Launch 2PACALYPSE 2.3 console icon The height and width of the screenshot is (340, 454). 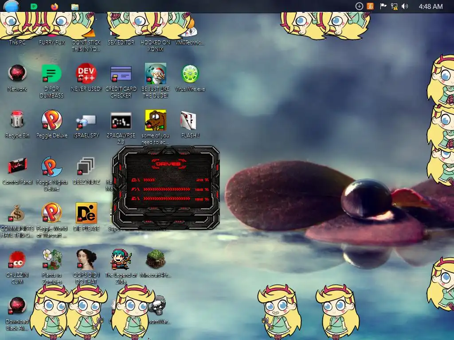pyautogui.click(x=121, y=120)
